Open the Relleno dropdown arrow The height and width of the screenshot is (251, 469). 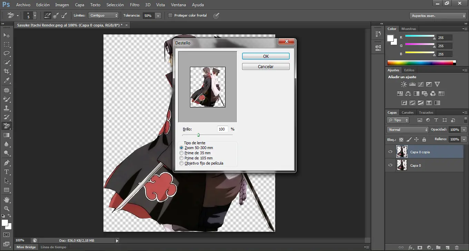(x=464, y=139)
